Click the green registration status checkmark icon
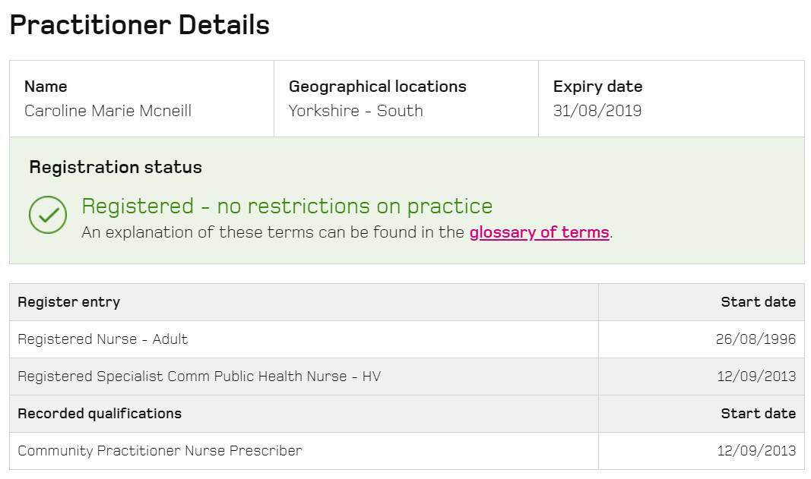The width and height of the screenshot is (811, 479). click(47, 213)
